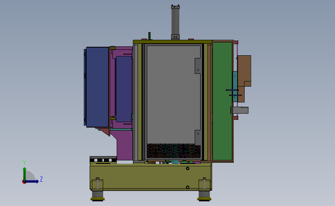The height and width of the screenshot is (206, 335).
Task: Select the smaller blue box inside the purple bracket
Action: pyautogui.click(x=124, y=89)
